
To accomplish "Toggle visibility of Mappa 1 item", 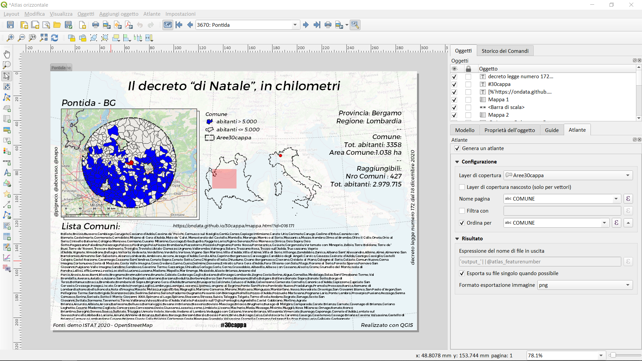I will click(454, 100).
